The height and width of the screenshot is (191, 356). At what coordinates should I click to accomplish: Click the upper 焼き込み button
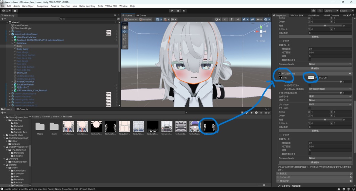(315, 68)
